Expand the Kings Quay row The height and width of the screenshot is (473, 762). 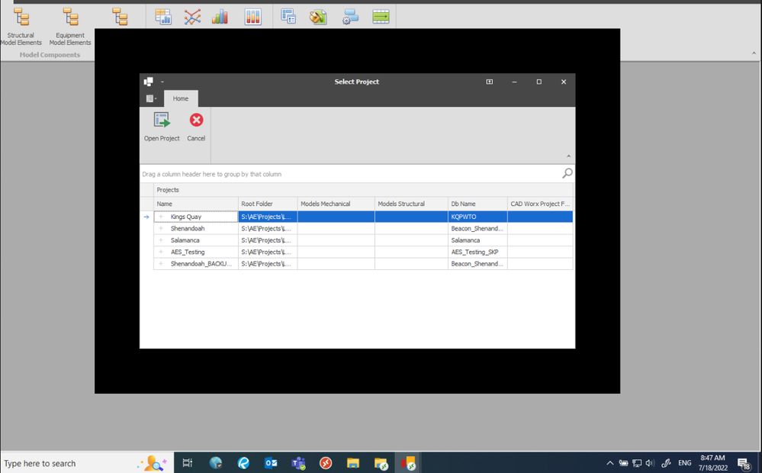[161, 217]
